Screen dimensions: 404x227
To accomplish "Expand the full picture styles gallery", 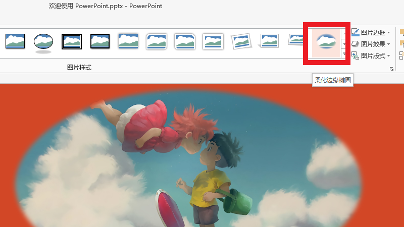I will (344, 54).
